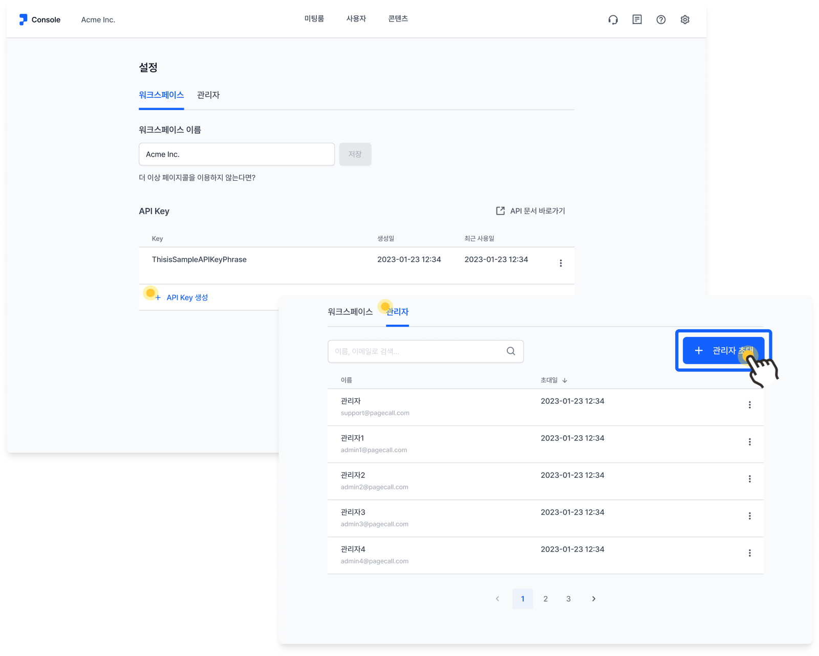This screenshot has width=819, height=656.
Task: Click the headset support icon
Action: 613,20
